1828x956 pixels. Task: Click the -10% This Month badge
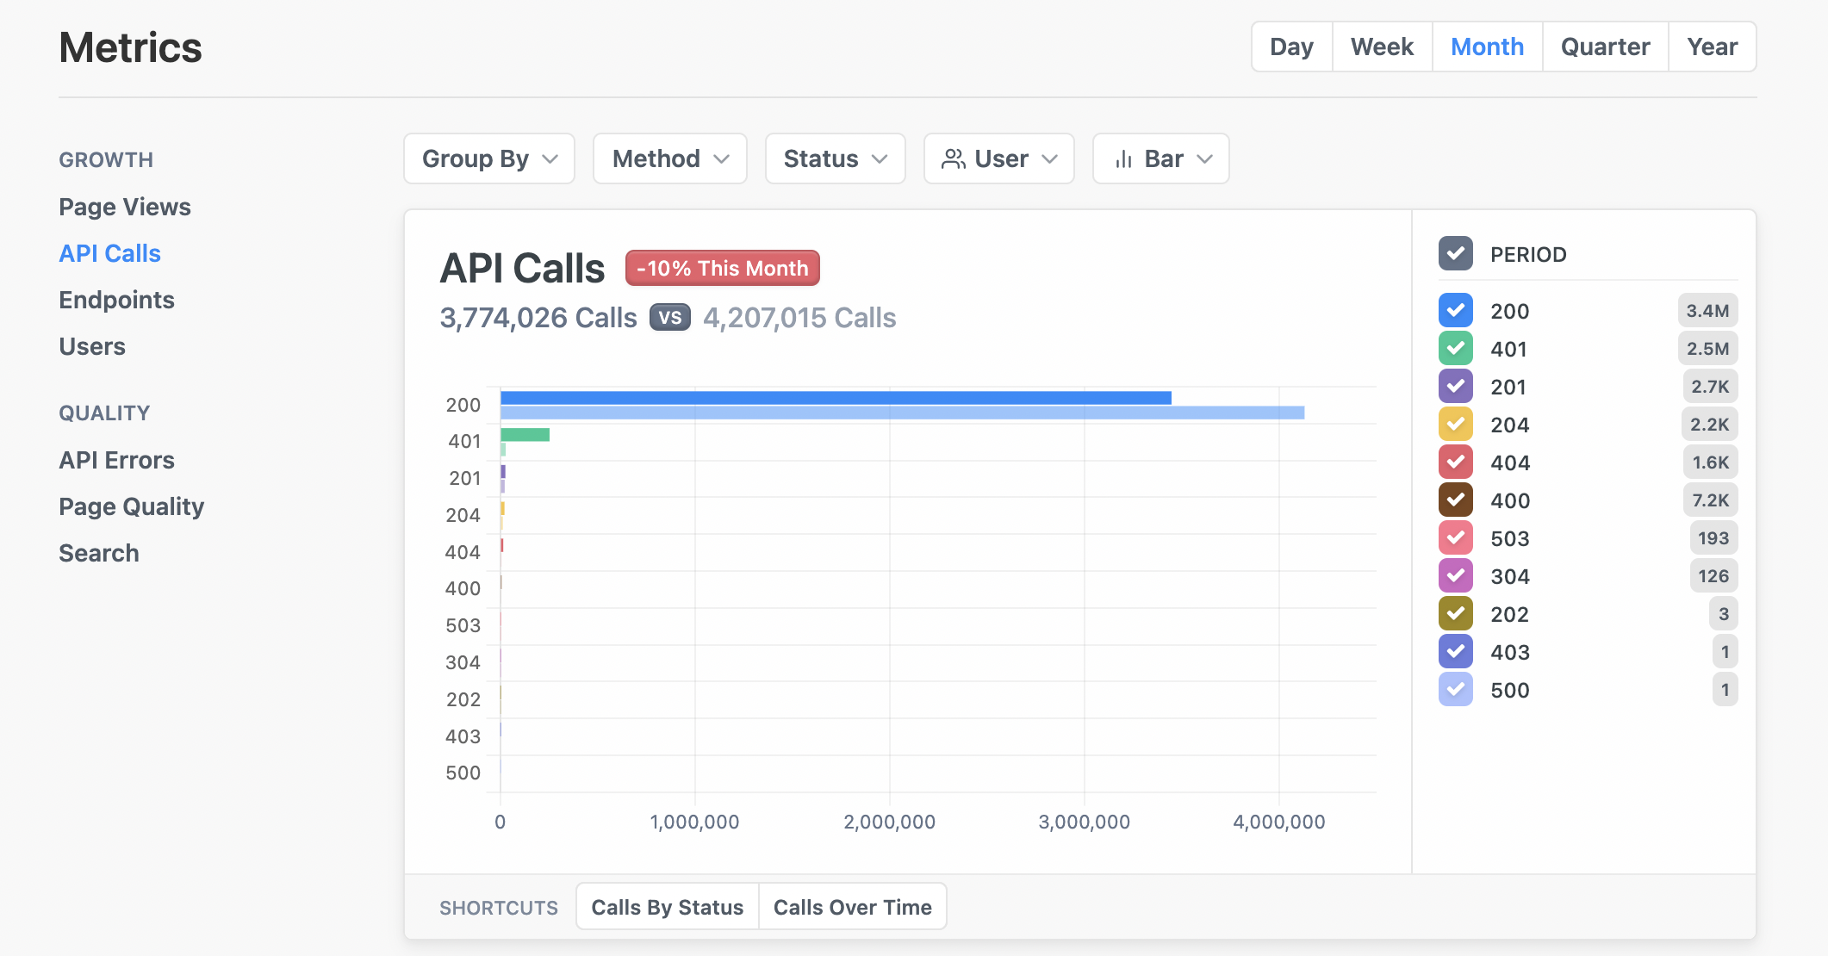click(722, 269)
